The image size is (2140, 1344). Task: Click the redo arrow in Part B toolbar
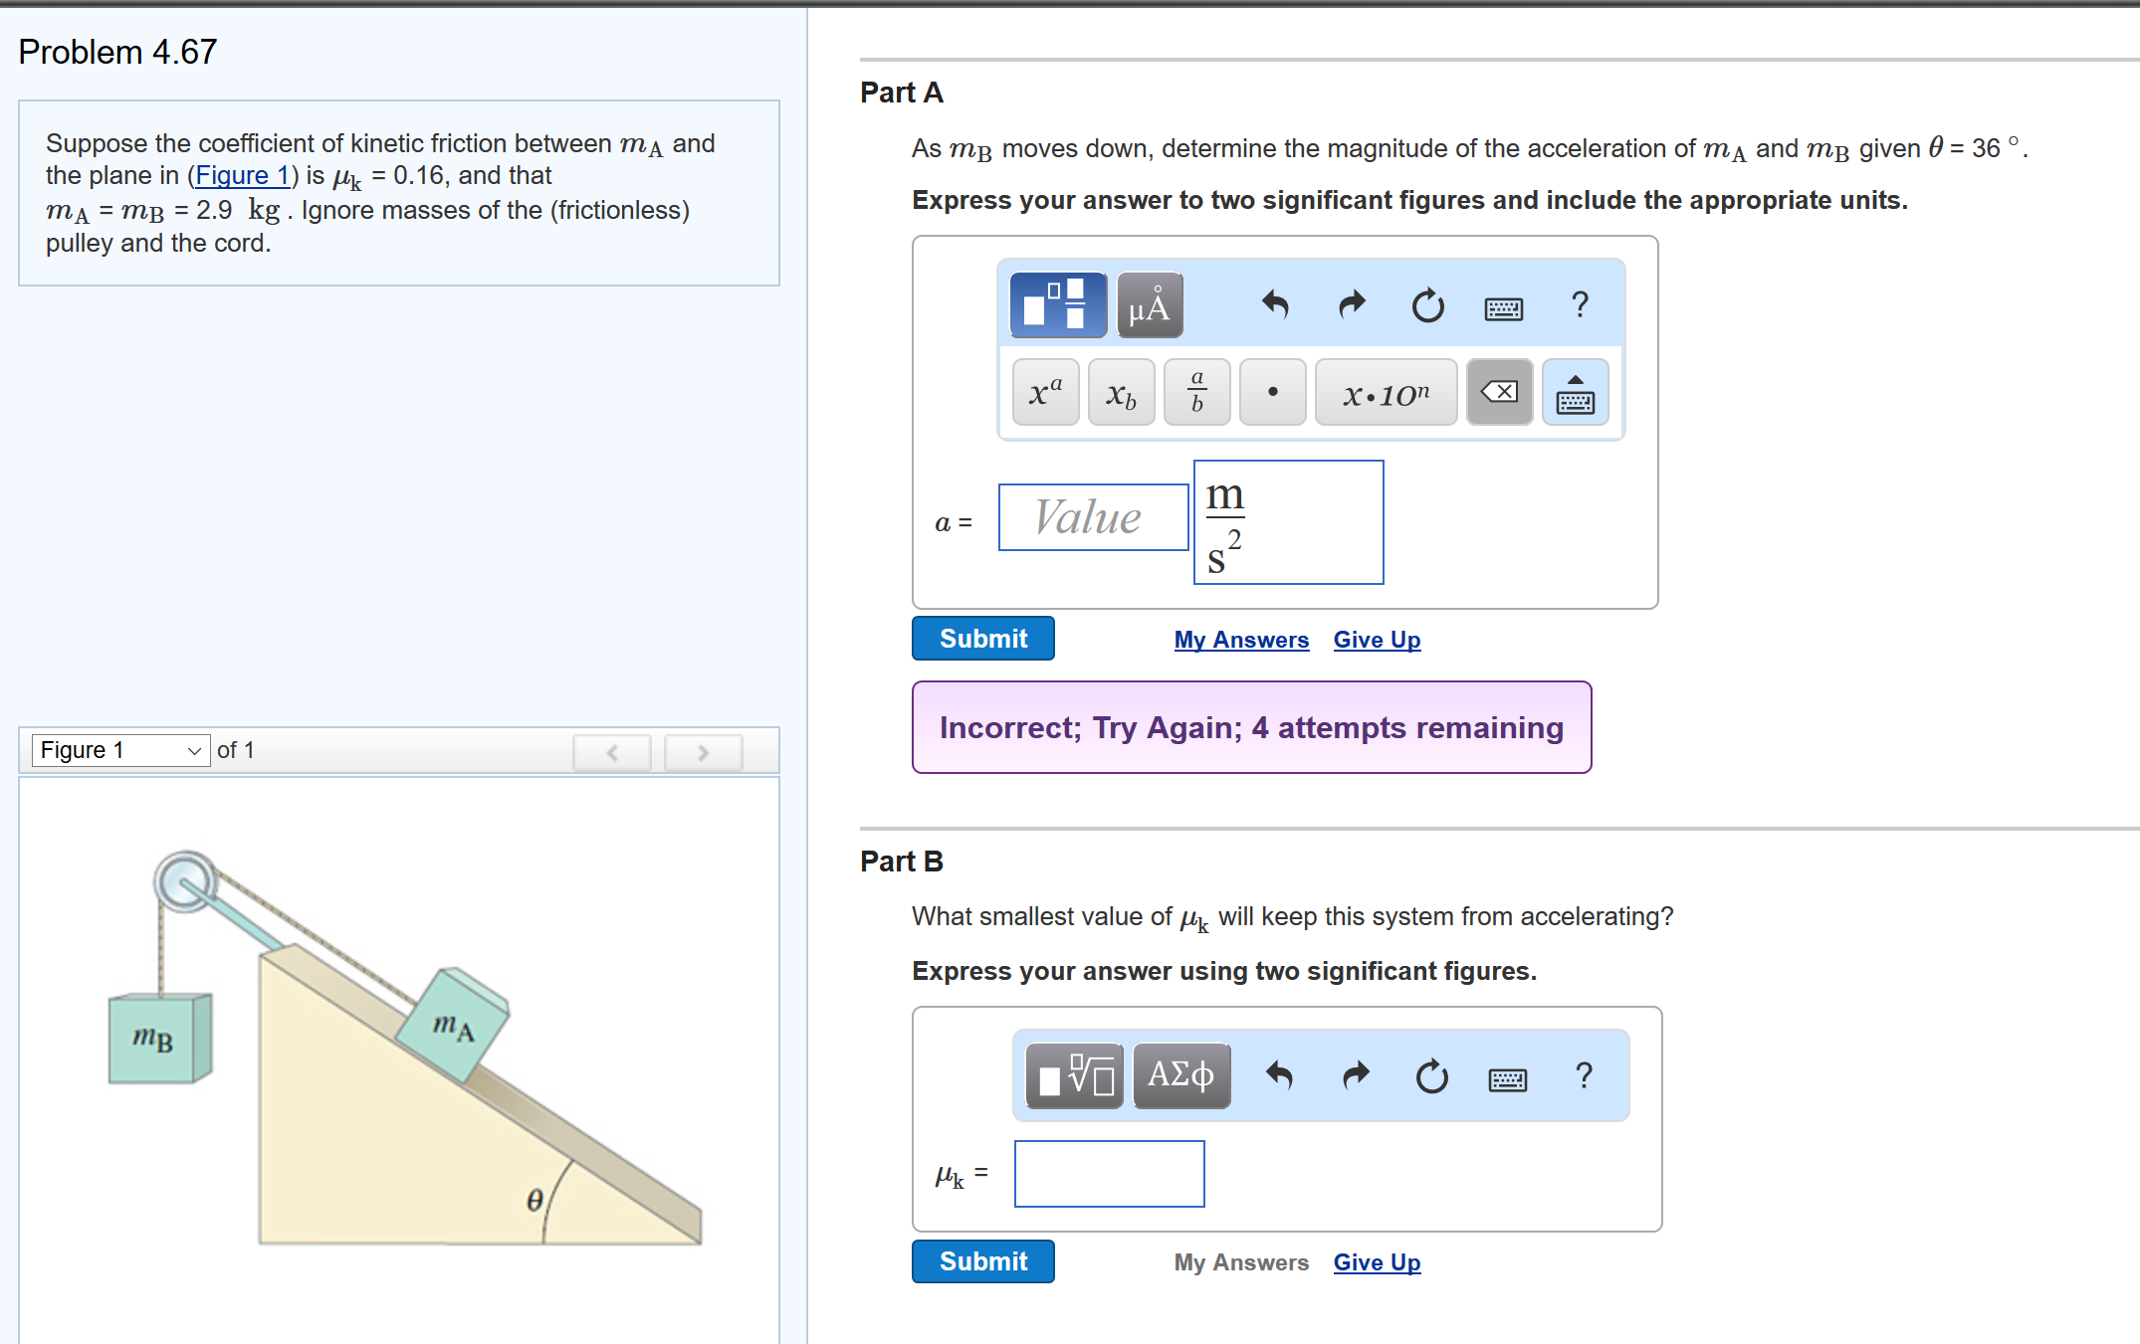coord(1356,1075)
